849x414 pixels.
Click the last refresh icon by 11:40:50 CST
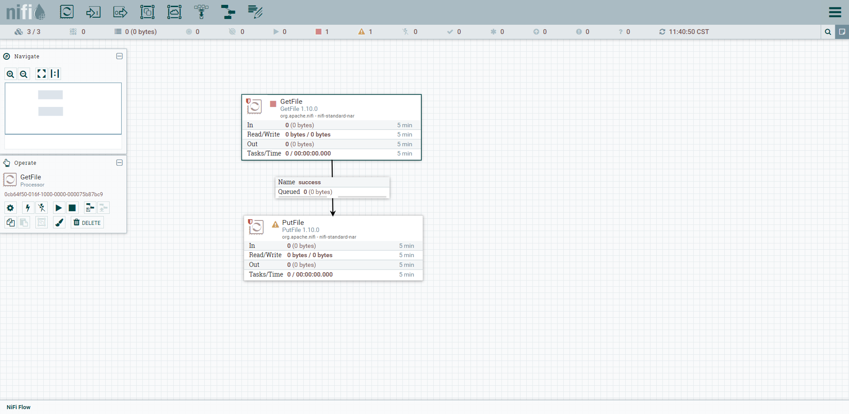pos(662,32)
